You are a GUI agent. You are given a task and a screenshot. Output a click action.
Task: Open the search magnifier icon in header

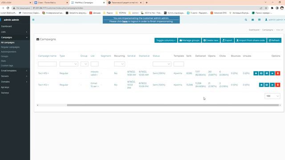click(x=246, y=20)
